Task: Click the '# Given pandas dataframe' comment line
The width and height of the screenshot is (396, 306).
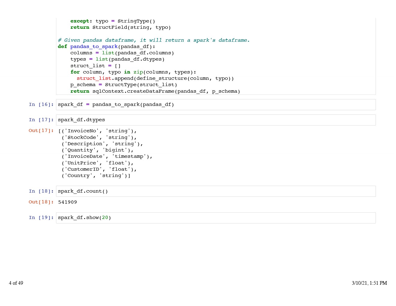Action: coord(154,40)
